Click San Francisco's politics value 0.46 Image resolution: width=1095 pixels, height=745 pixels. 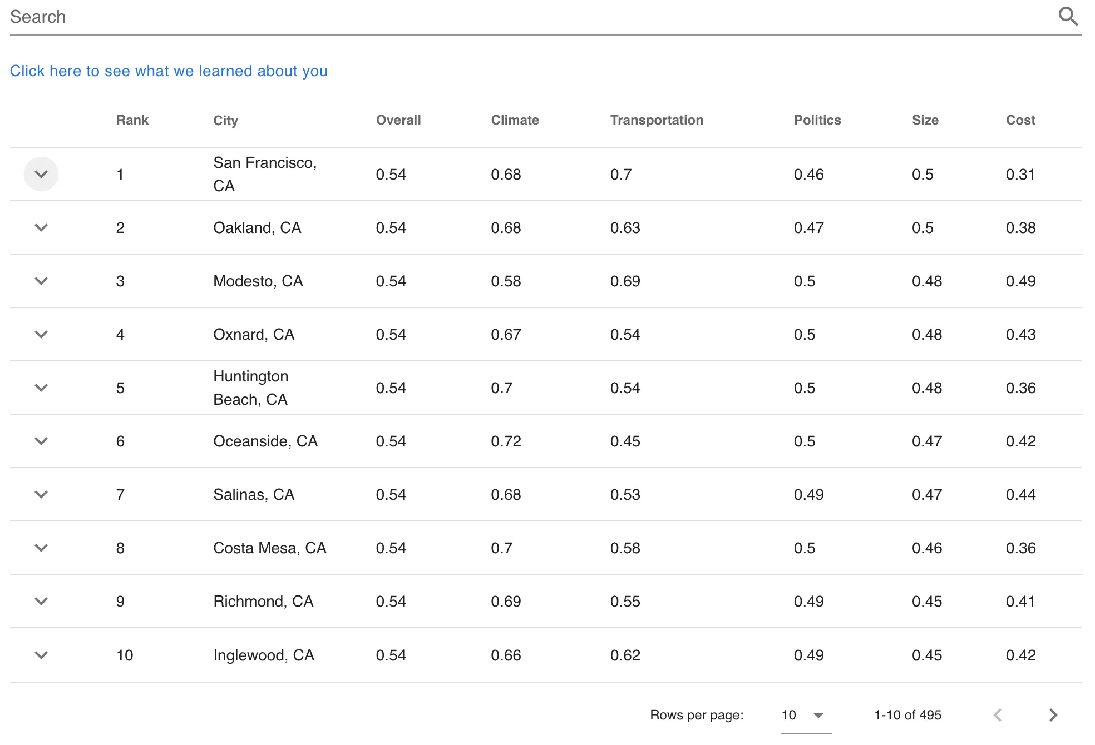[x=808, y=174]
